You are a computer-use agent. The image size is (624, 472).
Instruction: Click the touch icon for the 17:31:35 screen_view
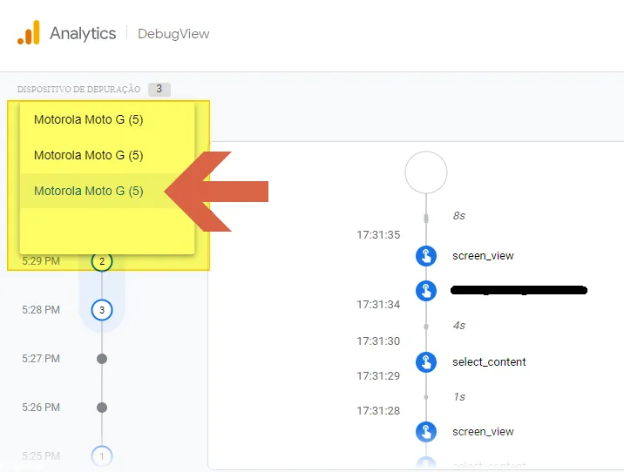coord(426,256)
